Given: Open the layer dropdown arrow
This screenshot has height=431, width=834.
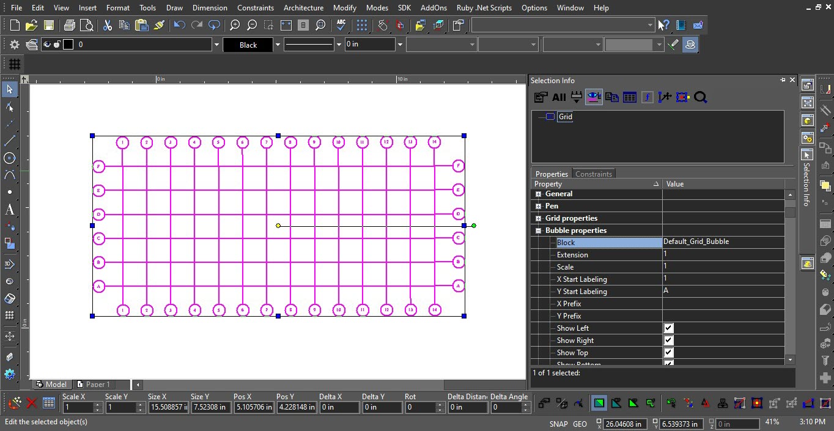Looking at the screenshot, I should (216, 45).
